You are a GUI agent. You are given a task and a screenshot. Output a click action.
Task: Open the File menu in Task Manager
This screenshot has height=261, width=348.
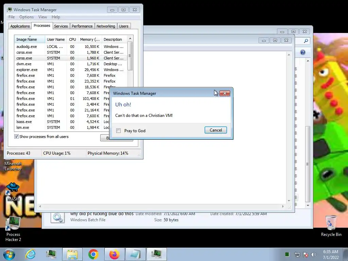click(x=12, y=17)
